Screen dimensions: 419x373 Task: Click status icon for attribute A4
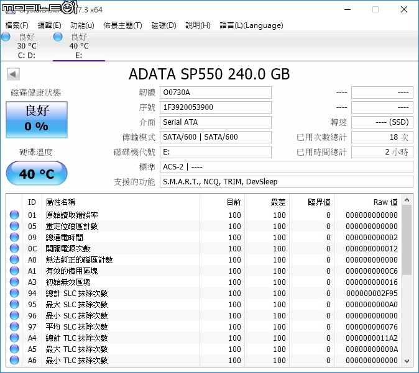(14, 338)
